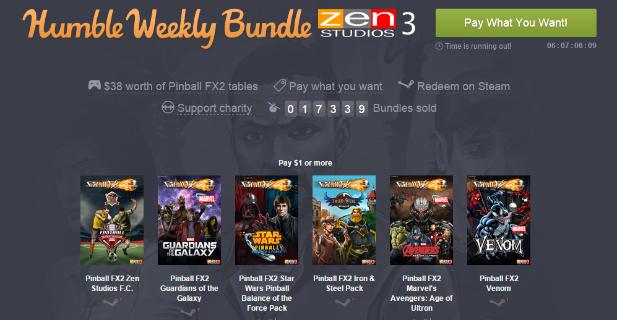617x320 pixels.
Task: Open the Pay what you want link
Action: [x=335, y=86]
